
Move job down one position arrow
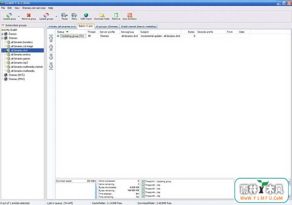(51, 57)
